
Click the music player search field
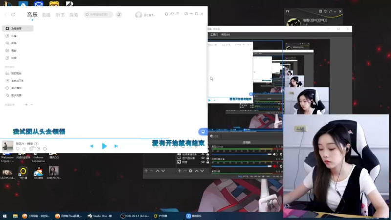(x=99, y=15)
